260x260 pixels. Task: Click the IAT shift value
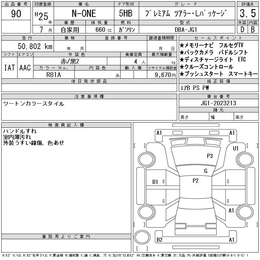tap(9, 68)
